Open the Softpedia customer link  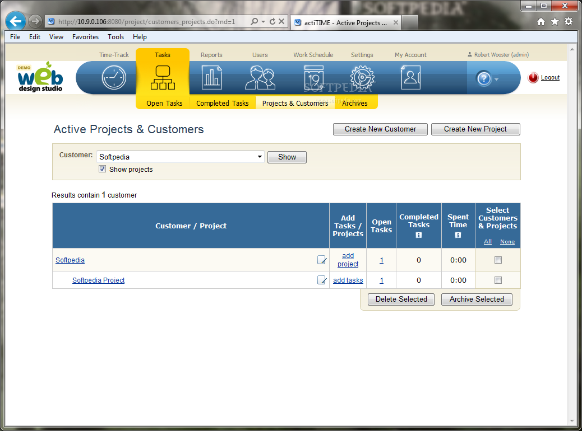tap(70, 260)
